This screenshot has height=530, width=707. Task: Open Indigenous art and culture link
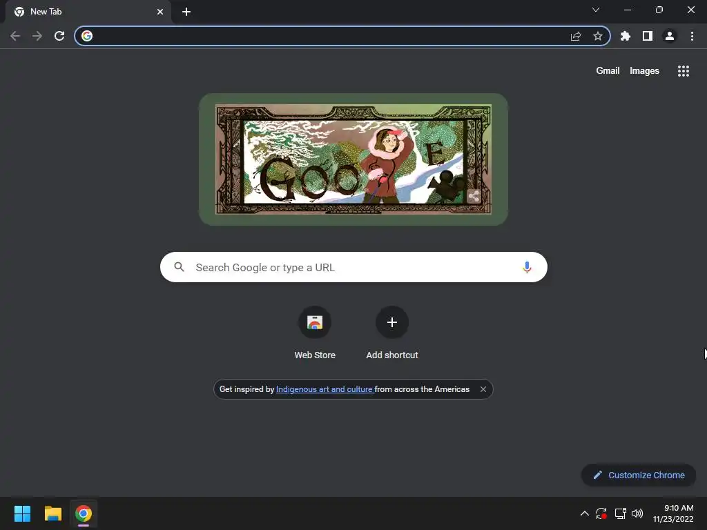pos(325,389)
